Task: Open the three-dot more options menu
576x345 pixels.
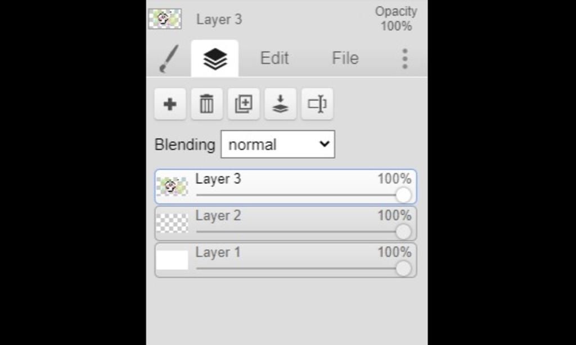Action: (405, 58)
